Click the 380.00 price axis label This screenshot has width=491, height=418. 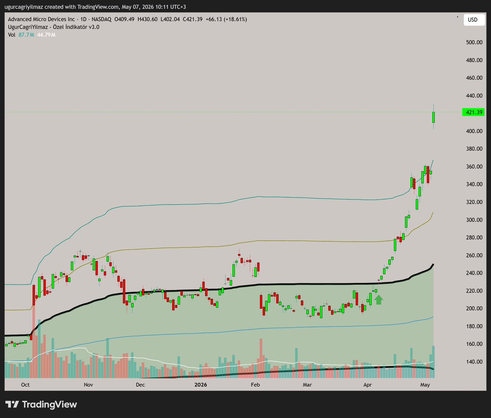(x=474, y=149)
